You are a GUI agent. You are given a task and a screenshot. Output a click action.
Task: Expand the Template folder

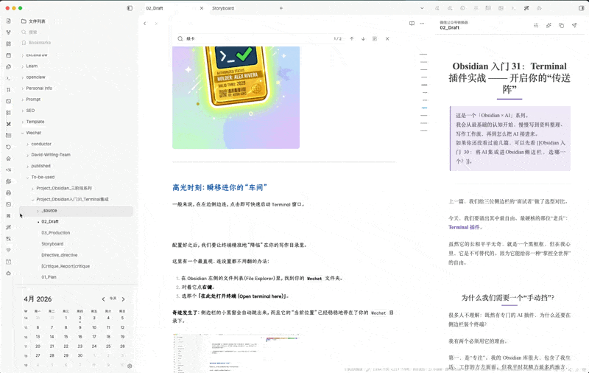pos(22,122)
